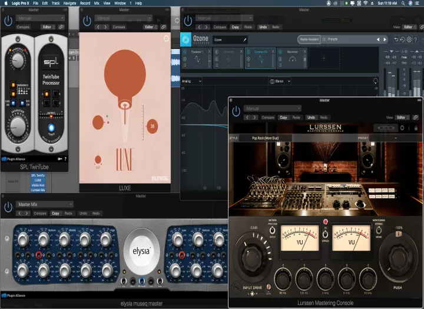Click link icon in SPL TwinTube window header
This screenshot has width=424, height=309.
(x=61, y=27)
